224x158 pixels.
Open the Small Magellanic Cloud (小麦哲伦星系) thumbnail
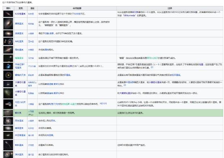tap(8, 93)
